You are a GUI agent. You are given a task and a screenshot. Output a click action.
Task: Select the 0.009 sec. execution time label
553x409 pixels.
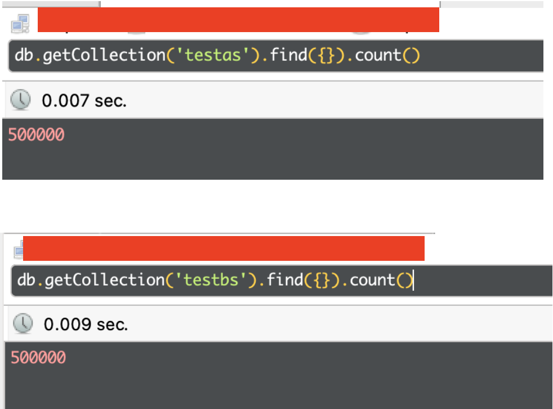coord(86,324)
